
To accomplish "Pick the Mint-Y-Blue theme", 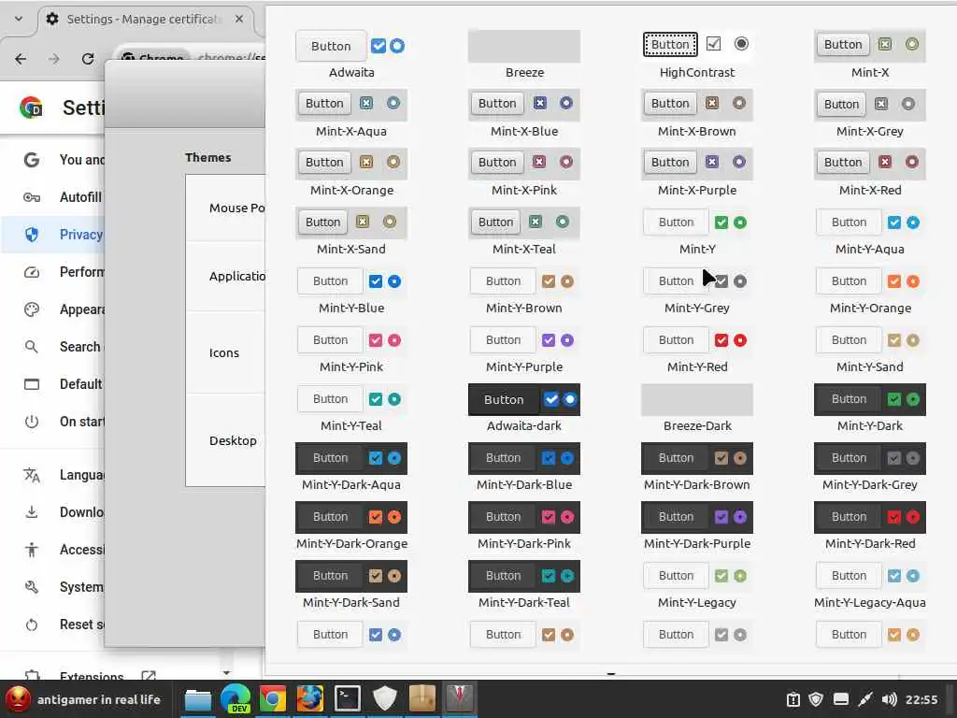I will [x=351, y=291].
